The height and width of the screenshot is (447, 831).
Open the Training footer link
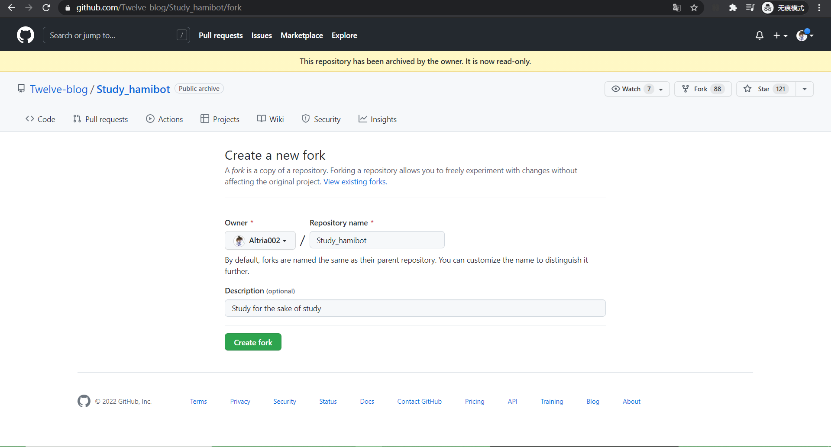[x=552, y=402]
